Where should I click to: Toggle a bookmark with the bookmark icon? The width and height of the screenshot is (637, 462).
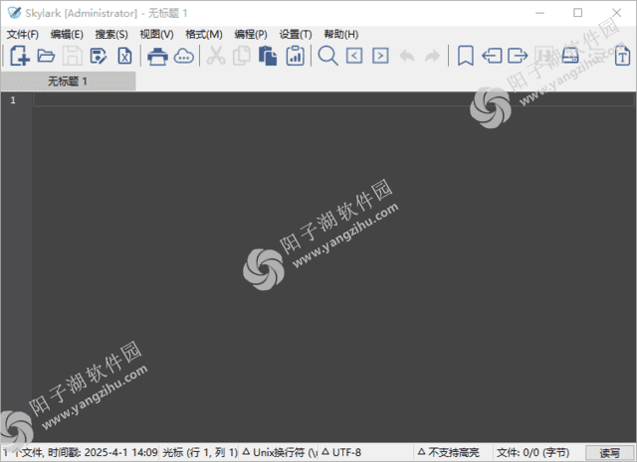pos(465,56)
